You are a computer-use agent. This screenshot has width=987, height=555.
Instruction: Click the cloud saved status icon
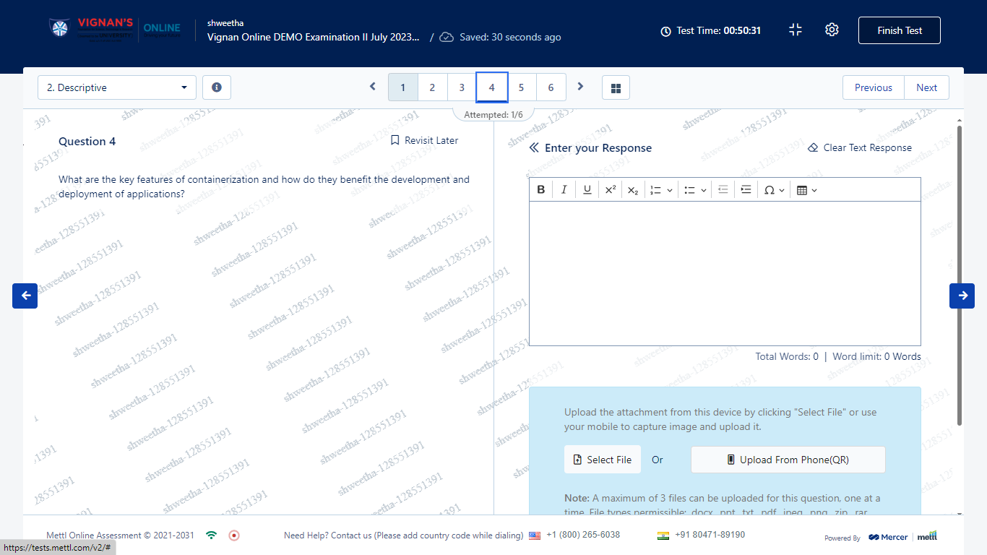pyautogui.click(x=447, y=37)
